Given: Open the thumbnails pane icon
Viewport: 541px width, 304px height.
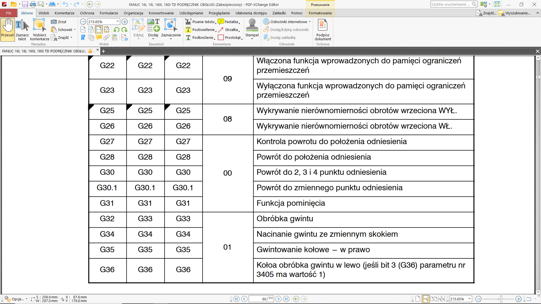Looking at the screenshot, I should [91, 37].
